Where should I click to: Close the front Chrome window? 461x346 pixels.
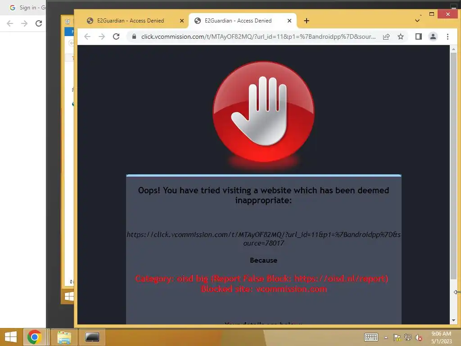(447, 14)
